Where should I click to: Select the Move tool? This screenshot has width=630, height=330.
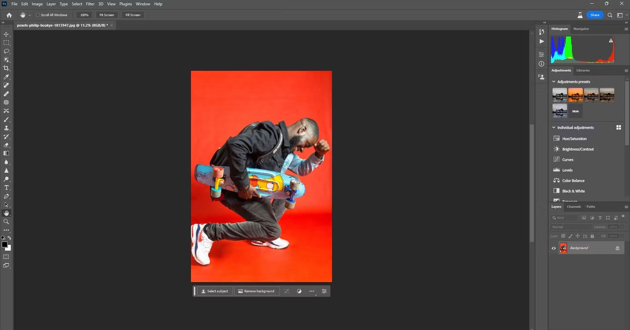pyautogui.click(x=6, y=34)
